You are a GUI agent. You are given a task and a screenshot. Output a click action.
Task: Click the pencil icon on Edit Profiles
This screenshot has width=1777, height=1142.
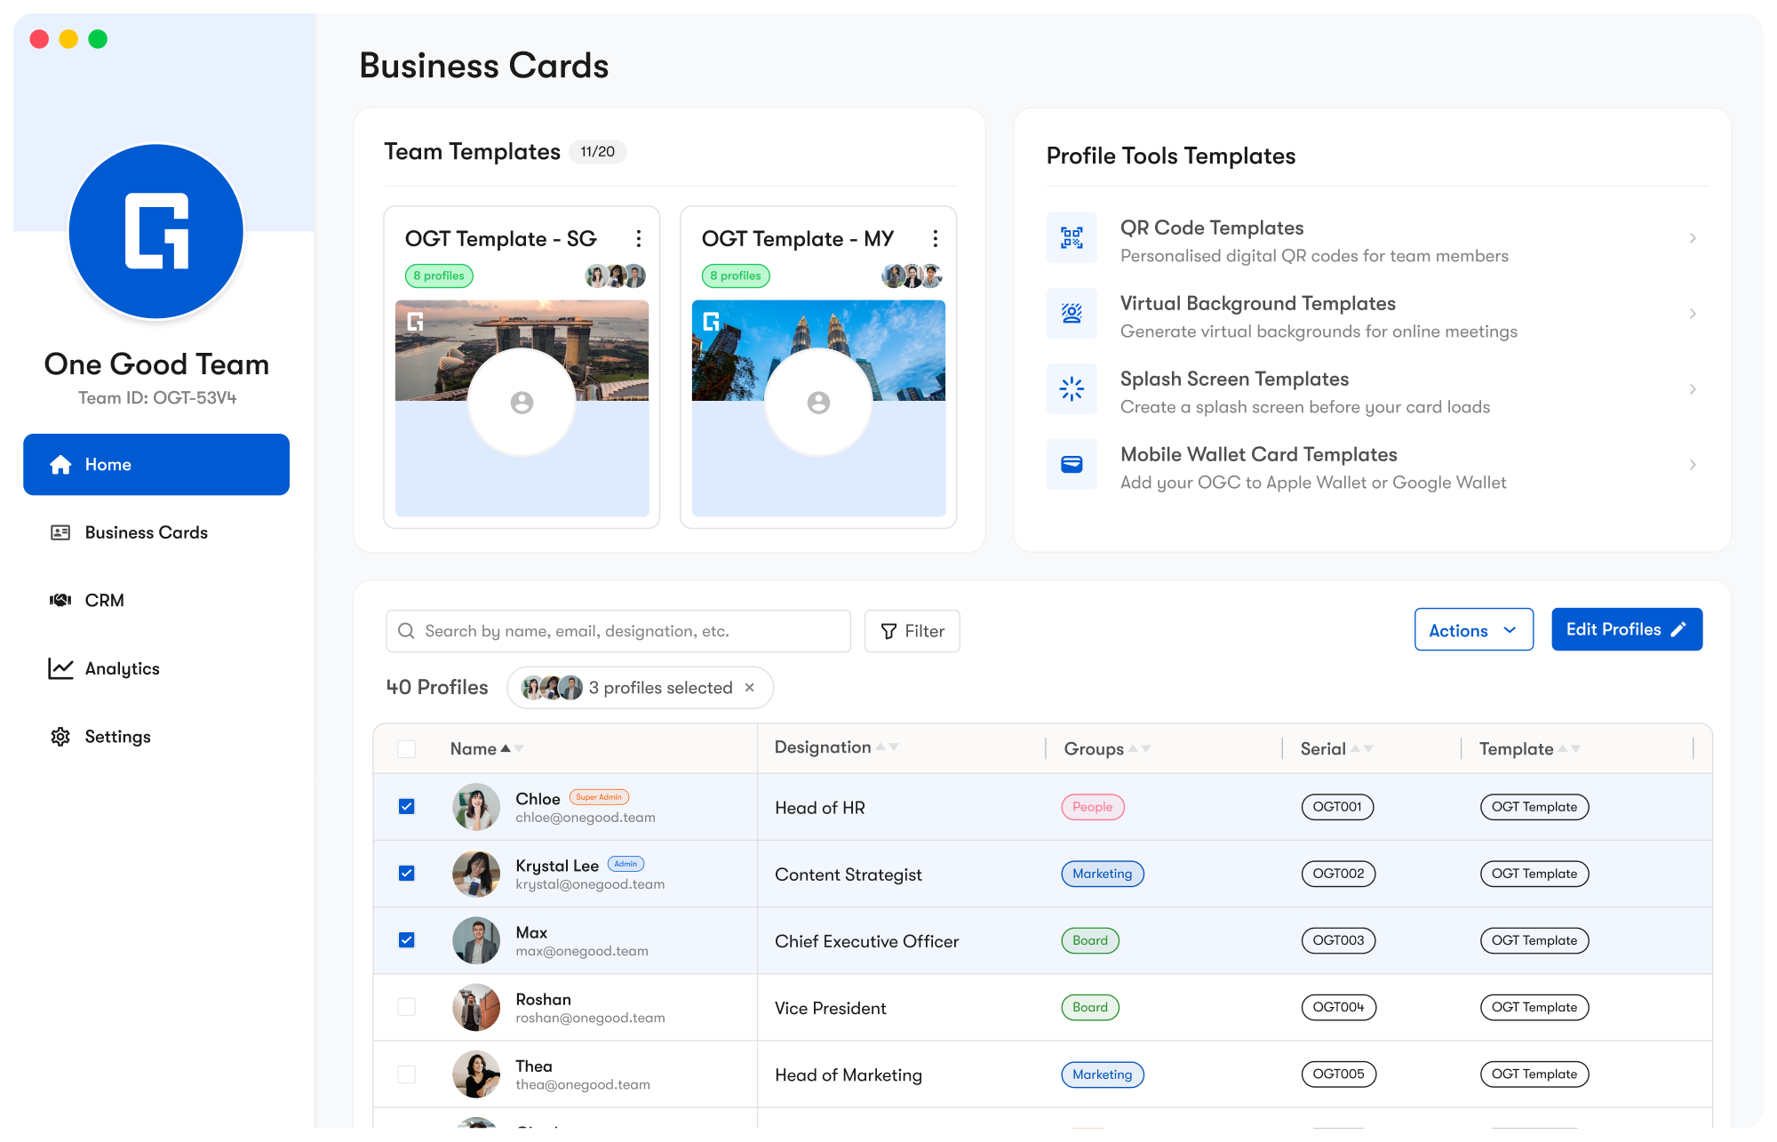1678,629
